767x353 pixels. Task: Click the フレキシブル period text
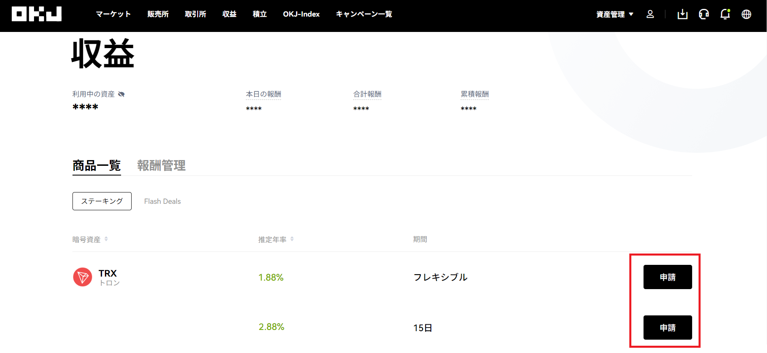(x=441, y=277)
